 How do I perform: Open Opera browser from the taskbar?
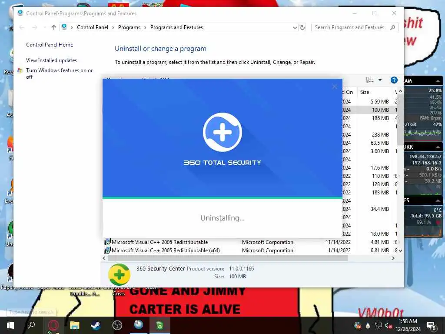coord(53,325)
